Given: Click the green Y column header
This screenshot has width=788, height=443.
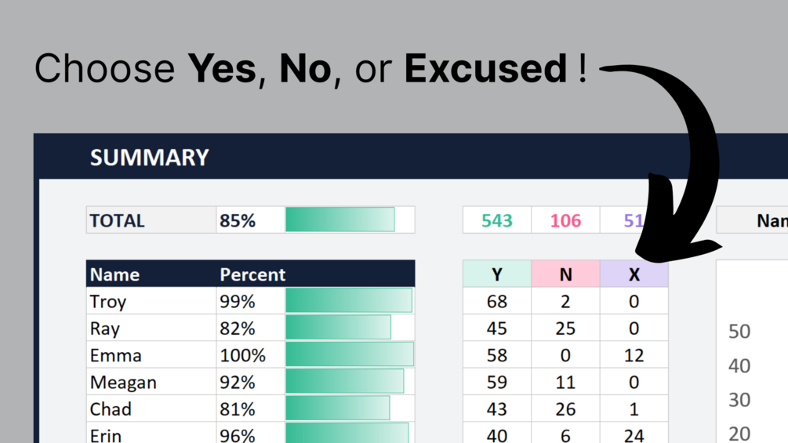Looking at the screenshot, I should click(x=496, y=274).
